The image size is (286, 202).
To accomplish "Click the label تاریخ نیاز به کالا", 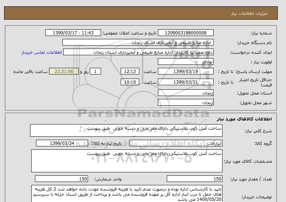I will (107, 143).
